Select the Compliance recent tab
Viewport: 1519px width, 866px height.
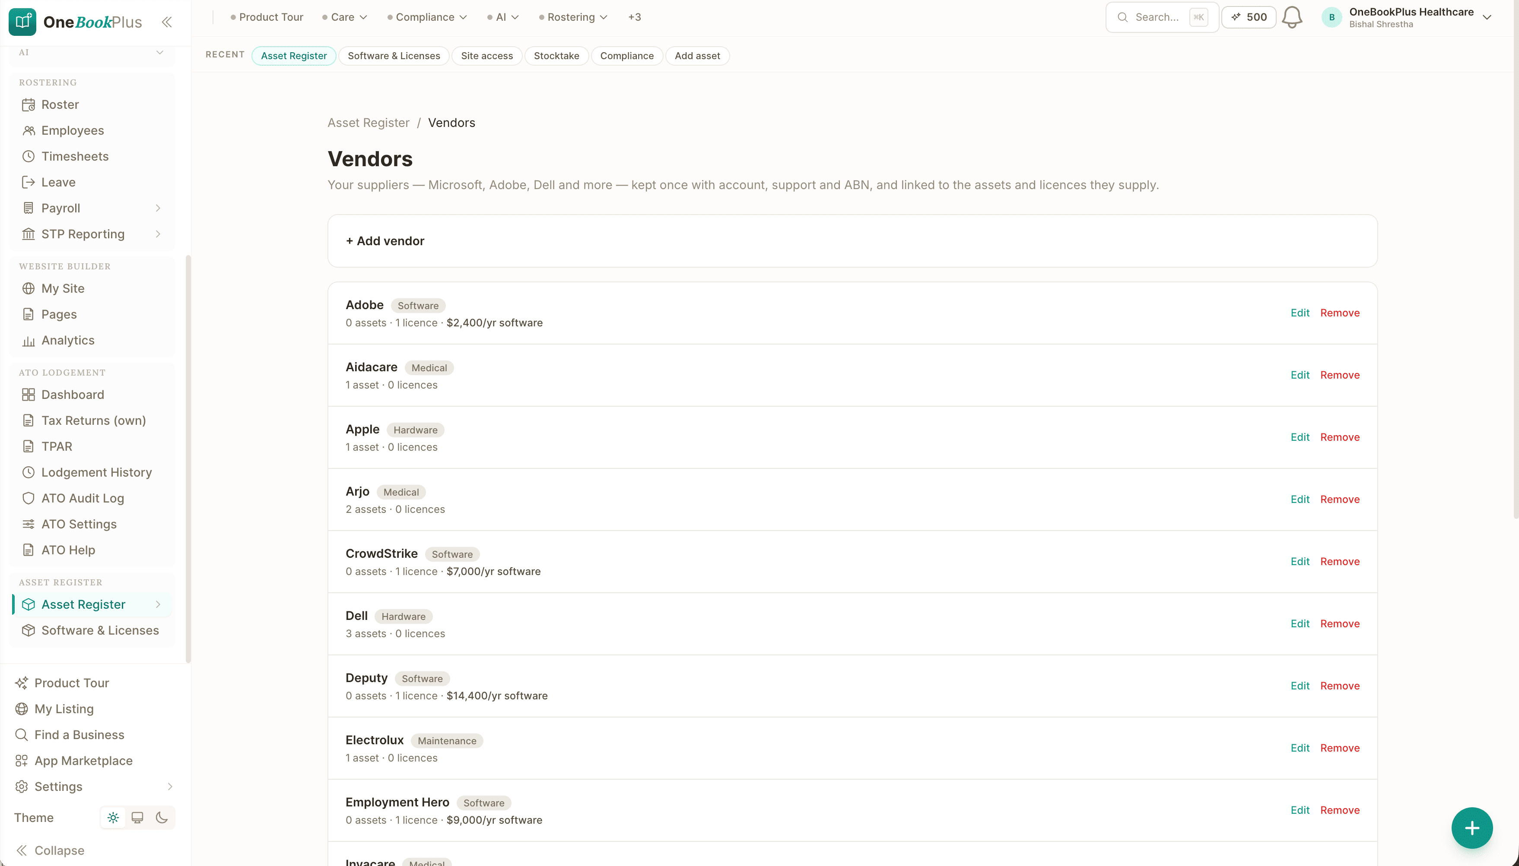click(x=626, y=56)
